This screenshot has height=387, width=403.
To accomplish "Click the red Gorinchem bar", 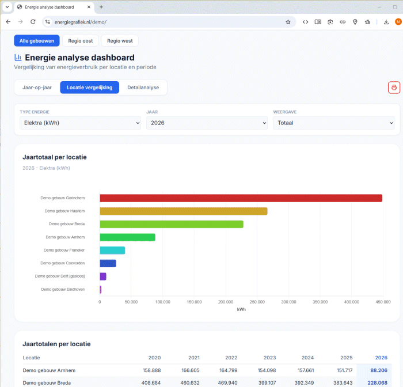I will (241, 198).
